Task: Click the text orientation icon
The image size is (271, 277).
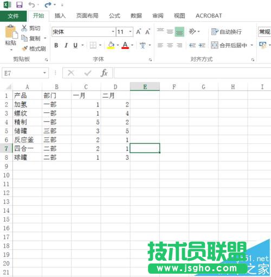Action: [192, 32]
